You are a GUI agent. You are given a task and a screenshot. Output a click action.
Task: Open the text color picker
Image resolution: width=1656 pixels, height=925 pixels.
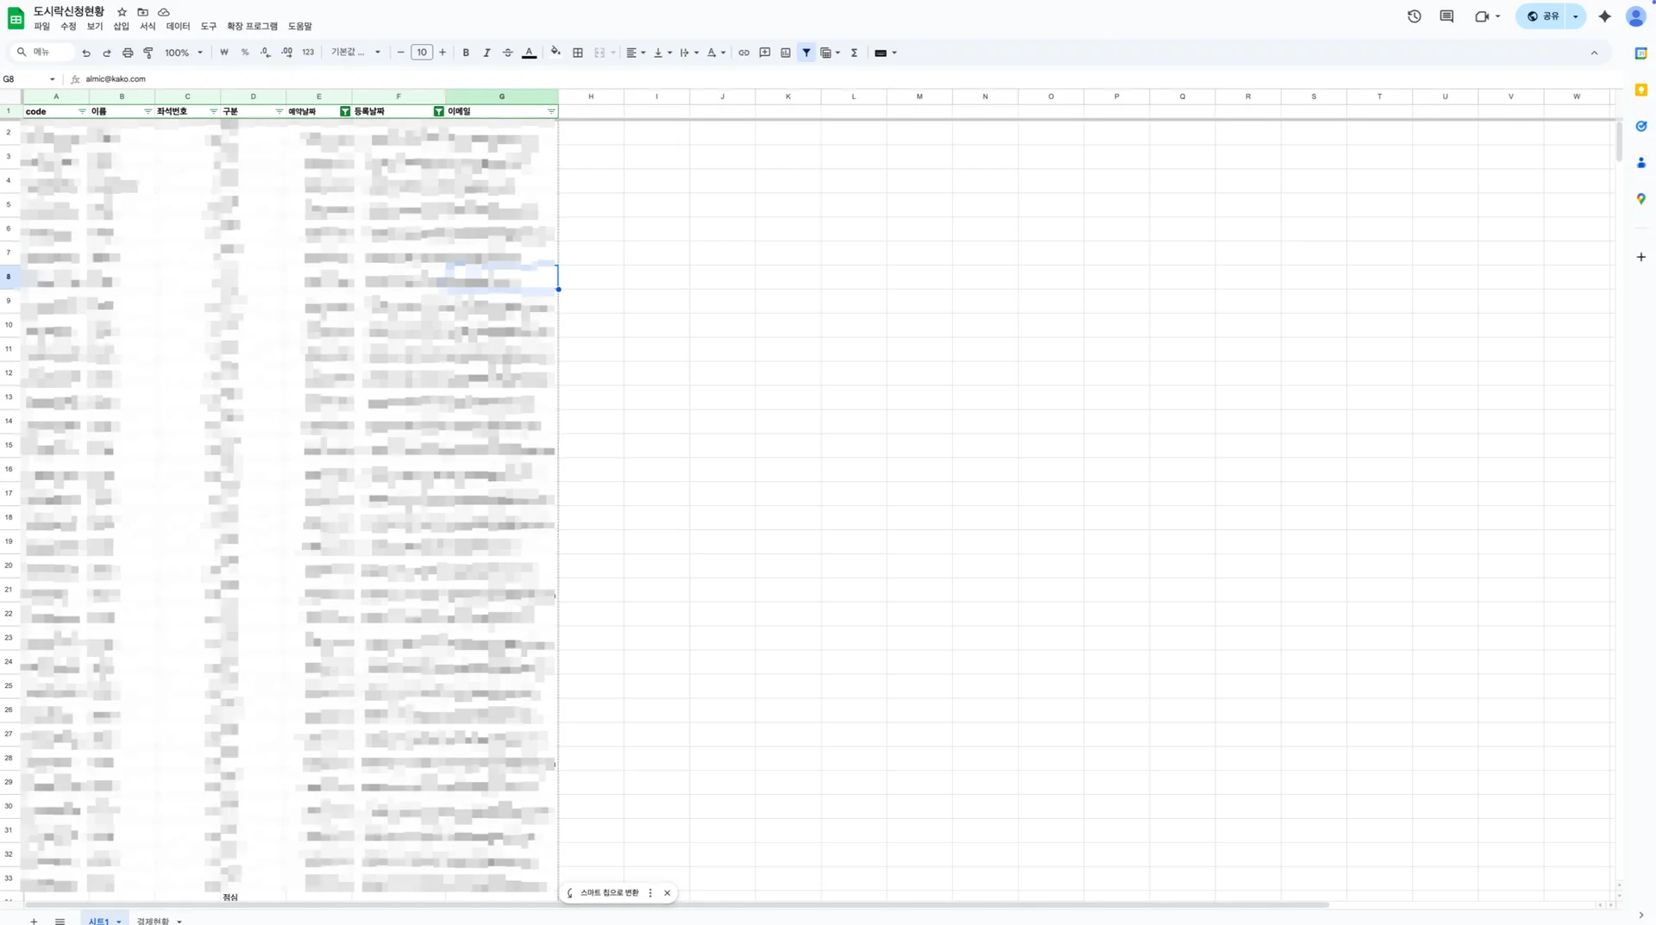pos(530,53)
